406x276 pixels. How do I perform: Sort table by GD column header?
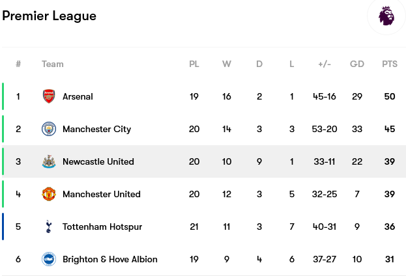coord(357,64)
